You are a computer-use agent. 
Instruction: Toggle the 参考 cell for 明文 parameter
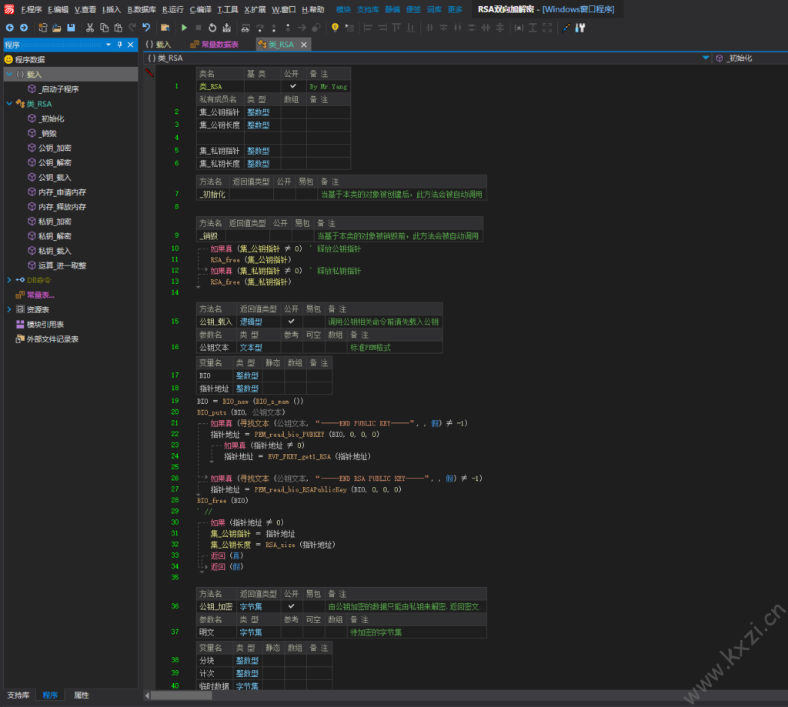(x=292, y=632)
